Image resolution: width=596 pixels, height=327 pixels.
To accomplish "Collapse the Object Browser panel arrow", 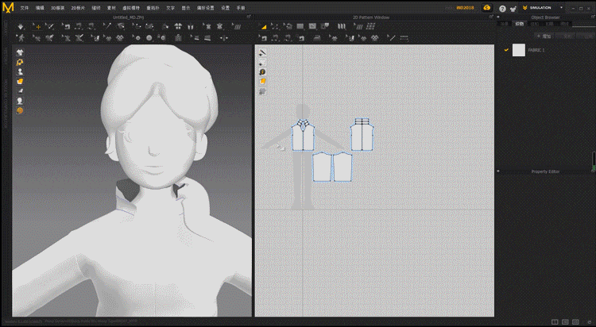I will coord(498,17).
